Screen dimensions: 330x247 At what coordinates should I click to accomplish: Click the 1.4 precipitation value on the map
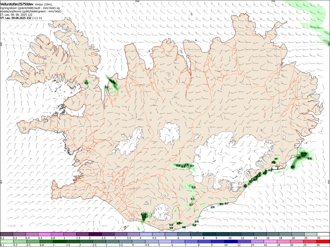(171, 228)
